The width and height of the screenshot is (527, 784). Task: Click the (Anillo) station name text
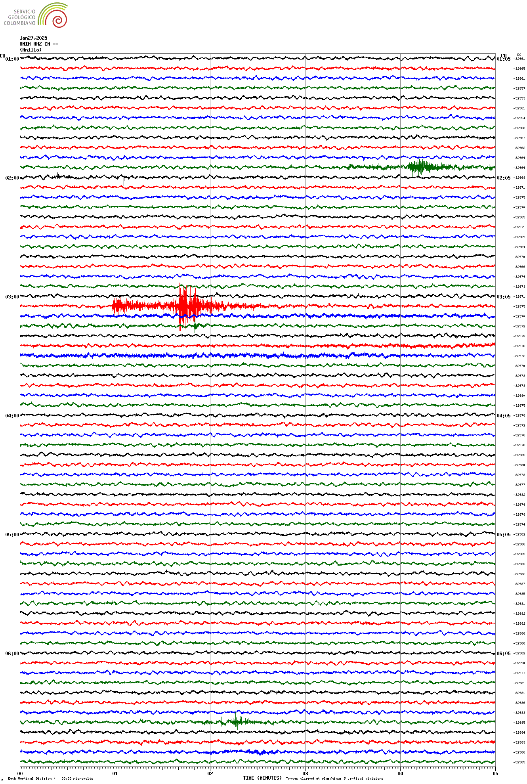(x=31, y=50)
